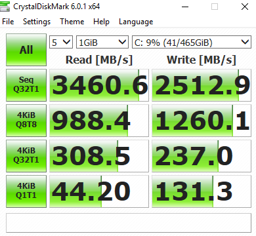This screenshot has width=256, height=236.
Task: Click the CrystalDiskMark app icon in title bar
Action: [x=5, y=7]
